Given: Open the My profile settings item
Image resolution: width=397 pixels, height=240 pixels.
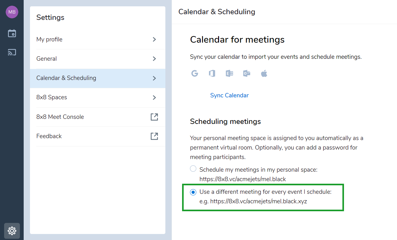Looking at the screenshot, I should (x=98, y=40).
